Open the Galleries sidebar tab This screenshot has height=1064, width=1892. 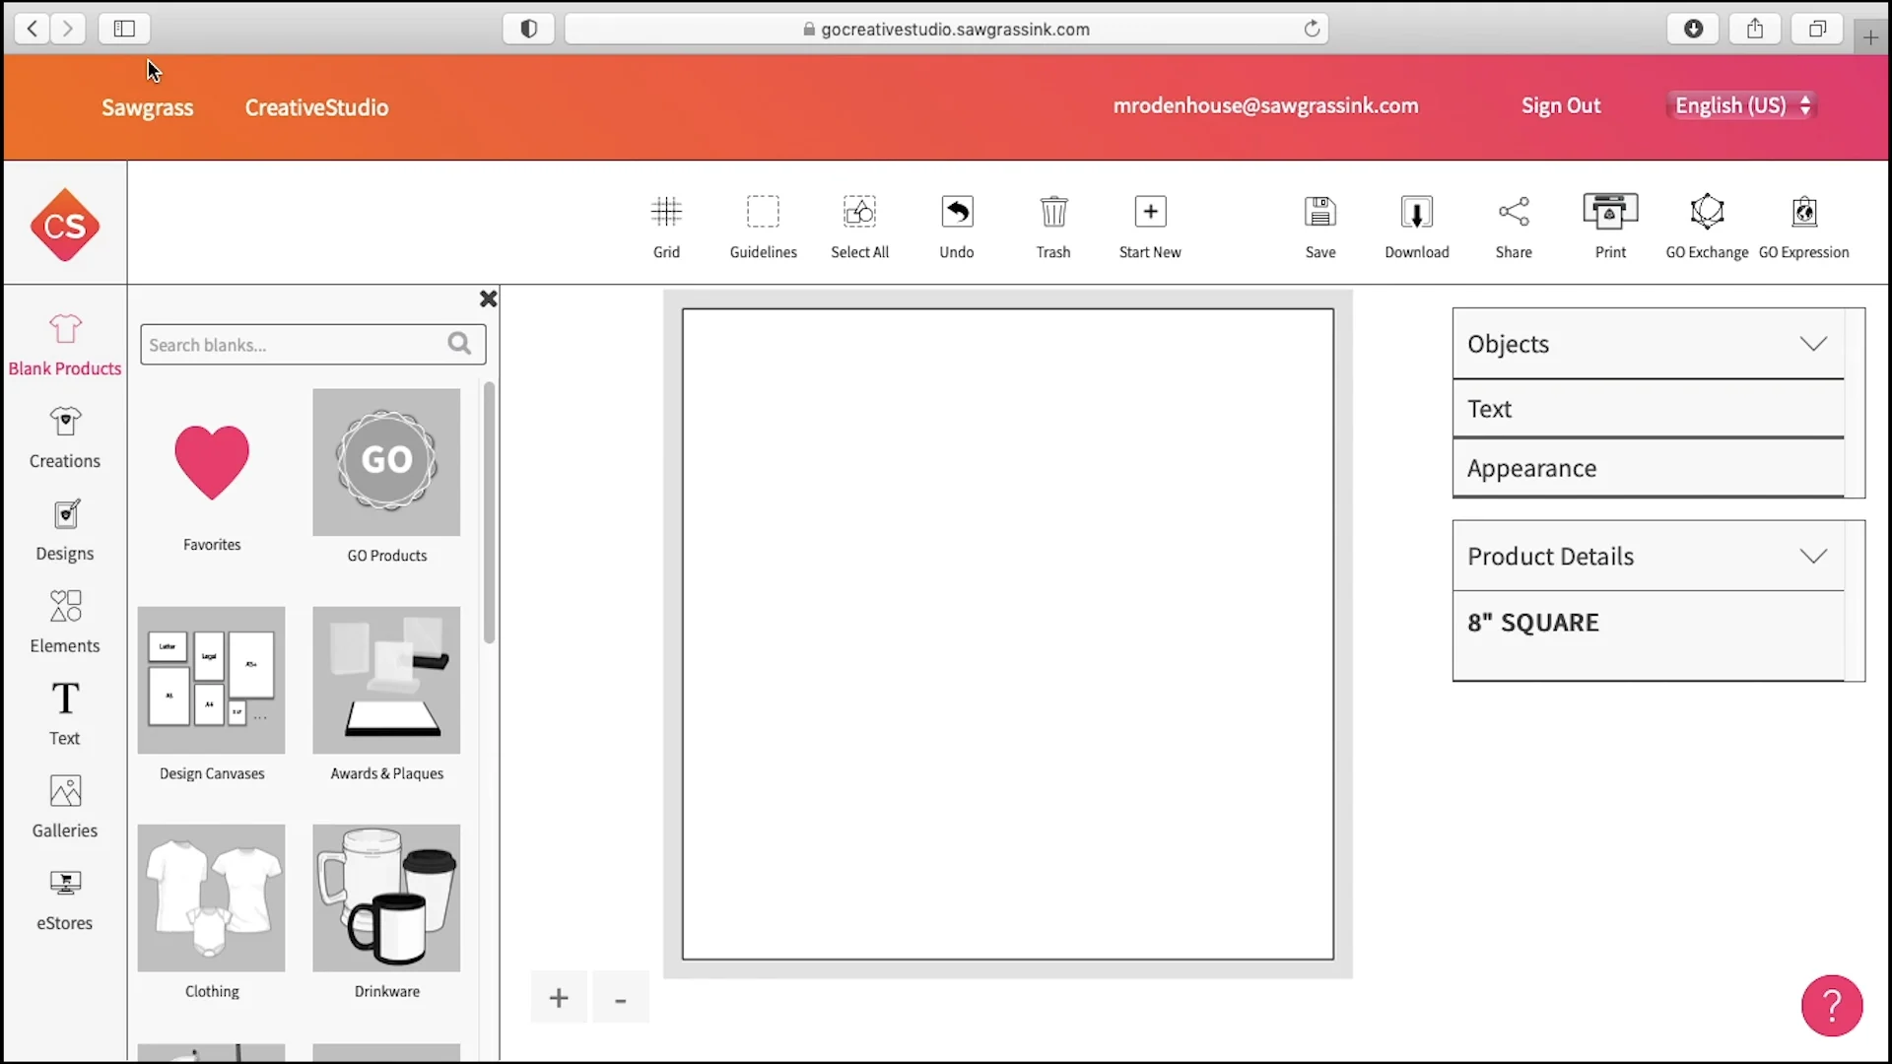[65, 806]
